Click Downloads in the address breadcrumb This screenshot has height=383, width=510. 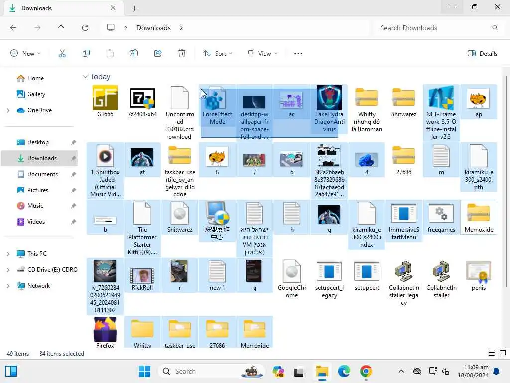pyautogui.click(x=153, y=28)
